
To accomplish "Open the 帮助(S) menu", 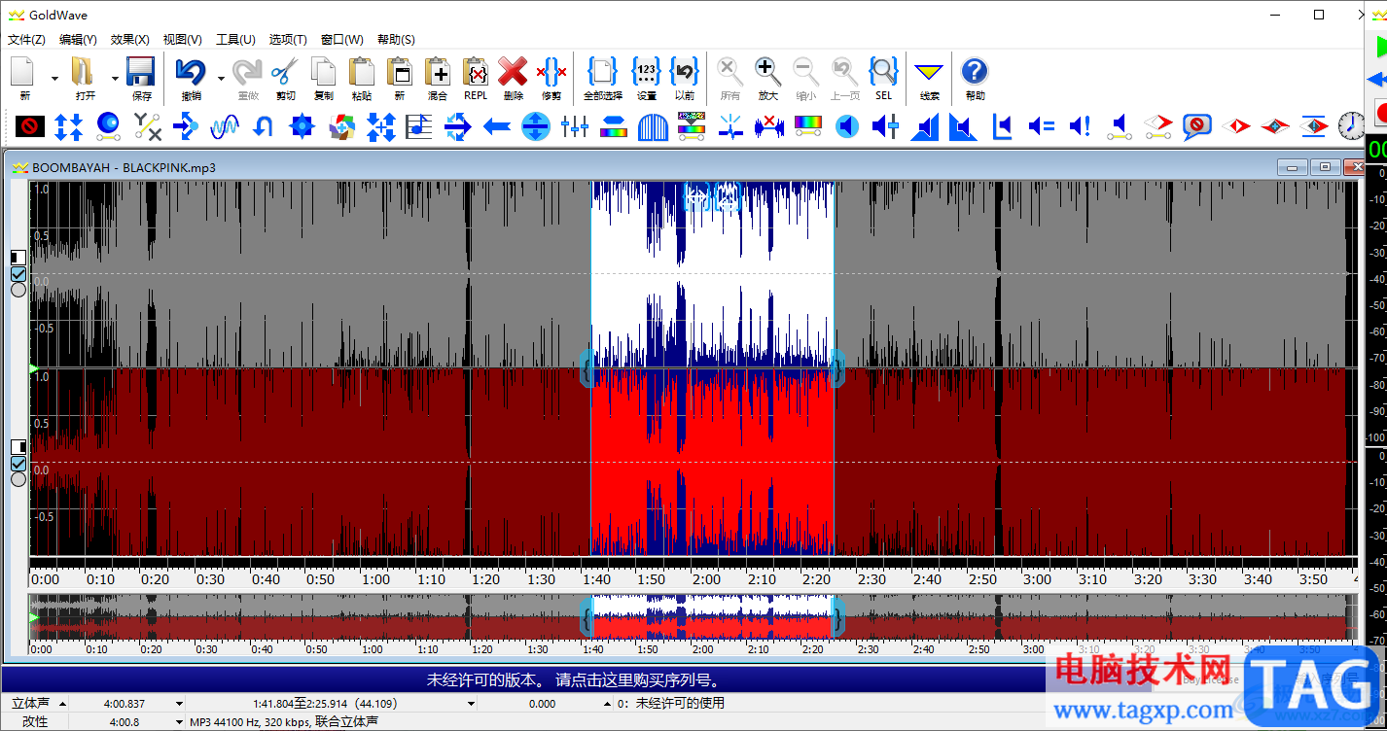I will click(x=396, y=40).
